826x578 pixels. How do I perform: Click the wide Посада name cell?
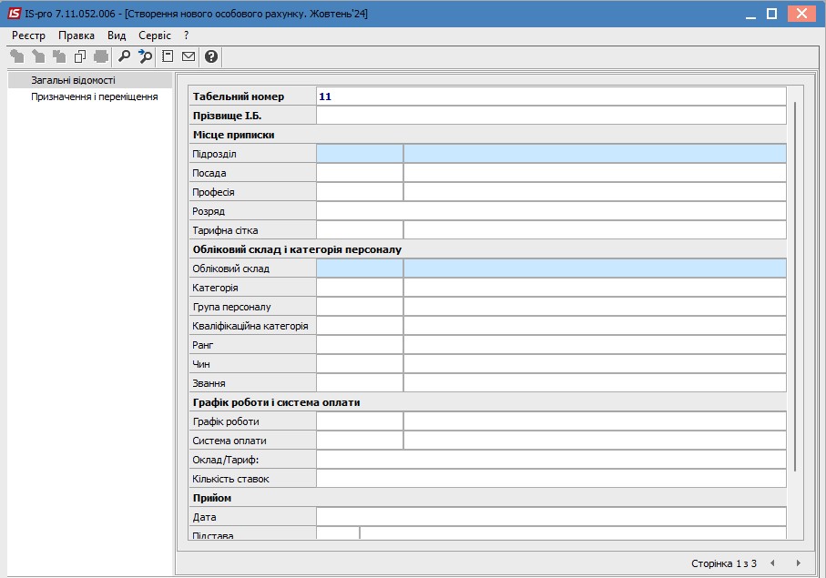click(595, 173)
